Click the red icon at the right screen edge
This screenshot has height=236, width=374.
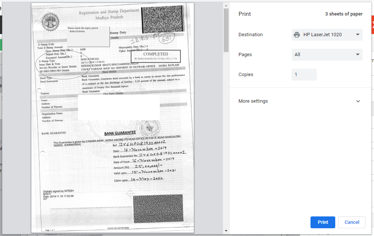[372, 24]
